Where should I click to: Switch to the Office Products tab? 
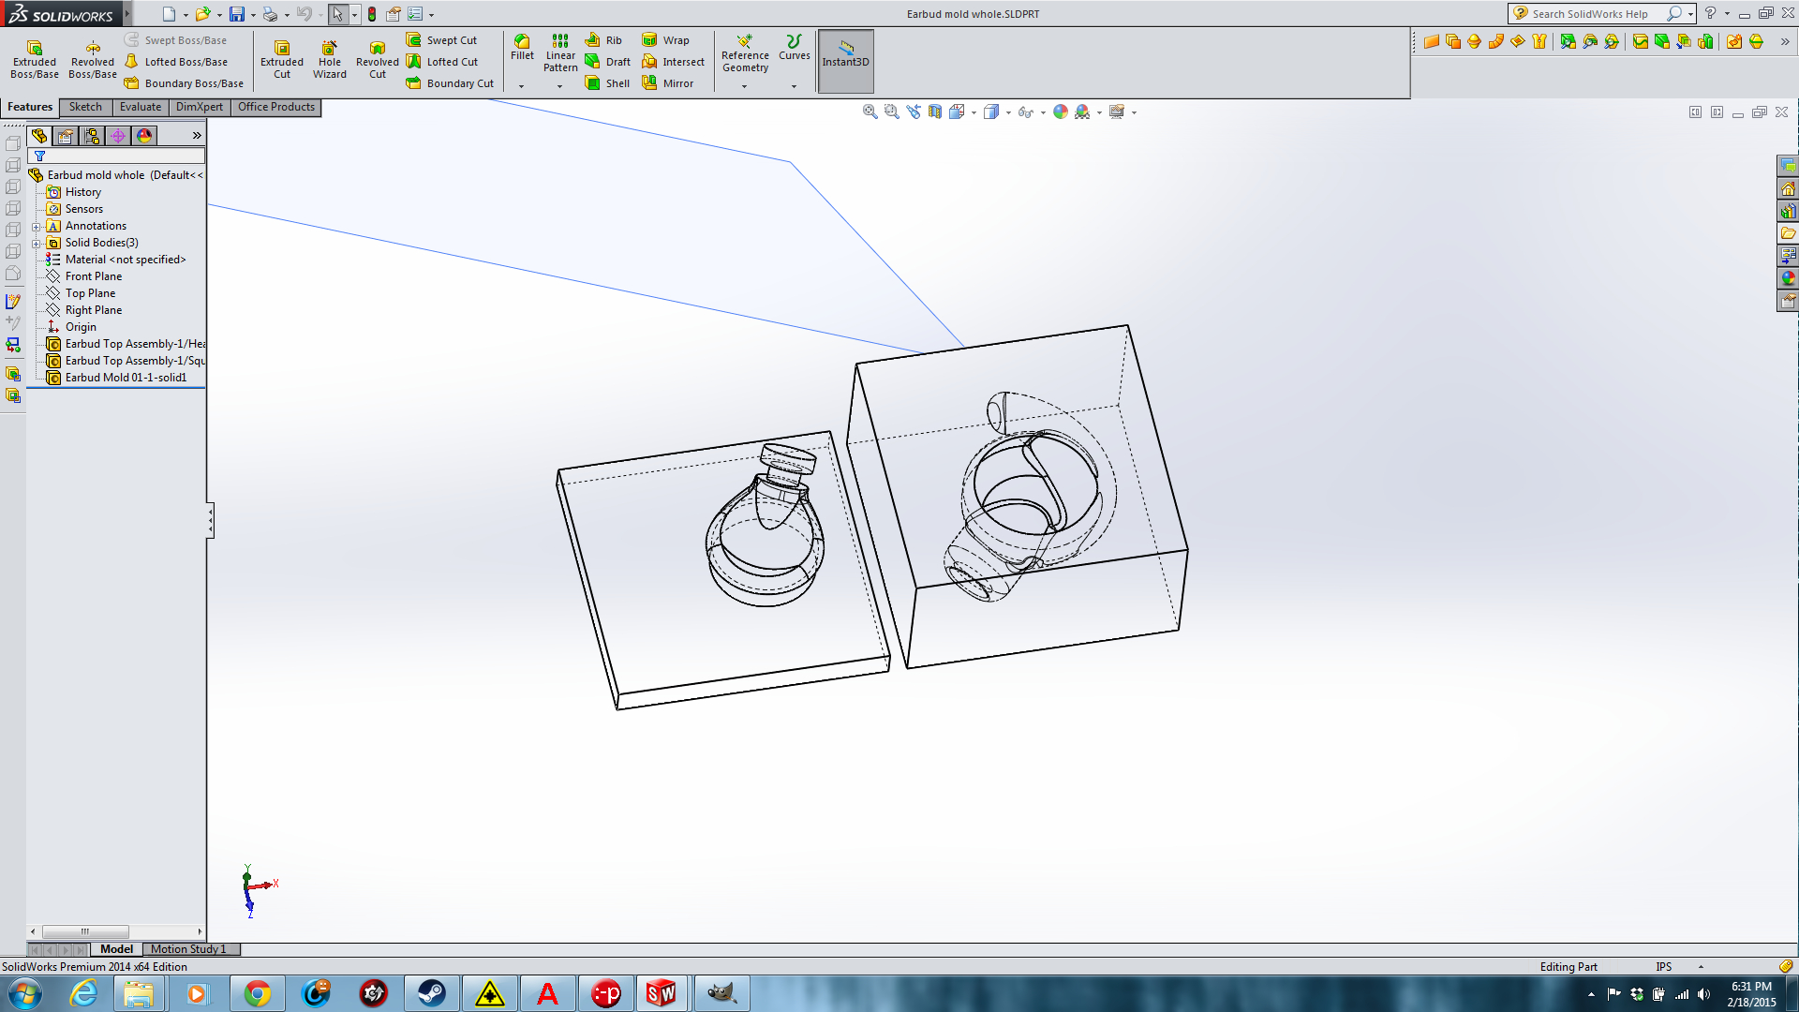tap(276, 108)
